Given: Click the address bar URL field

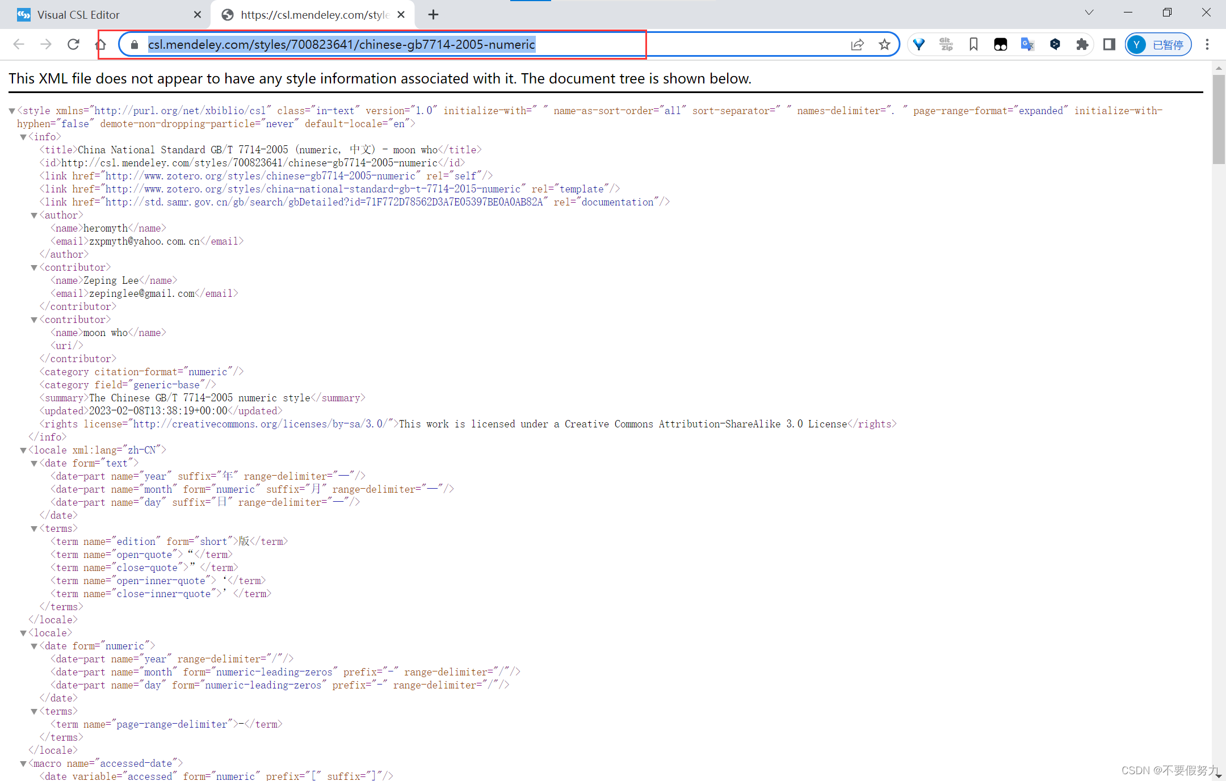Looking at the screenshot, I should (x=341, y=44).
